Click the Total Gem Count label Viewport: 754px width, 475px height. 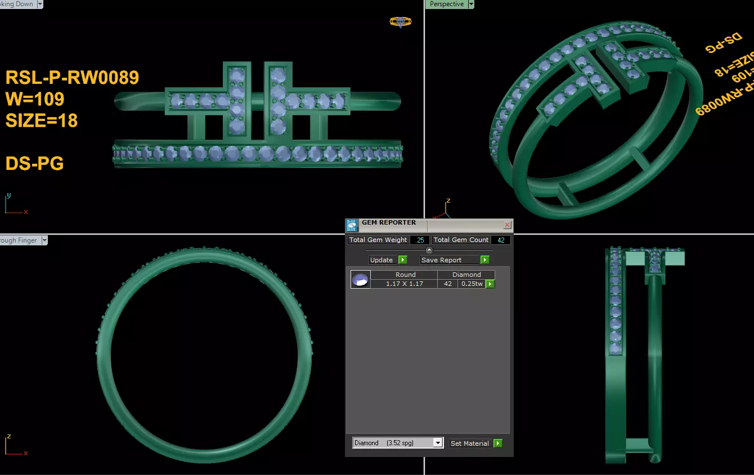pos(461,240)
